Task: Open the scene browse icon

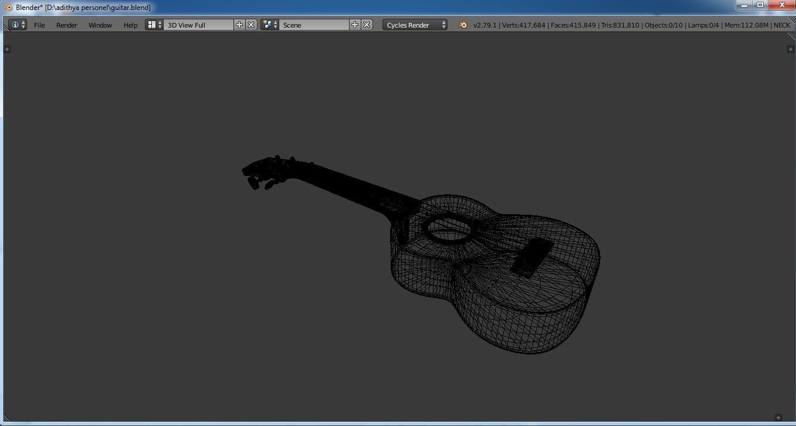Action: point(270,25)
